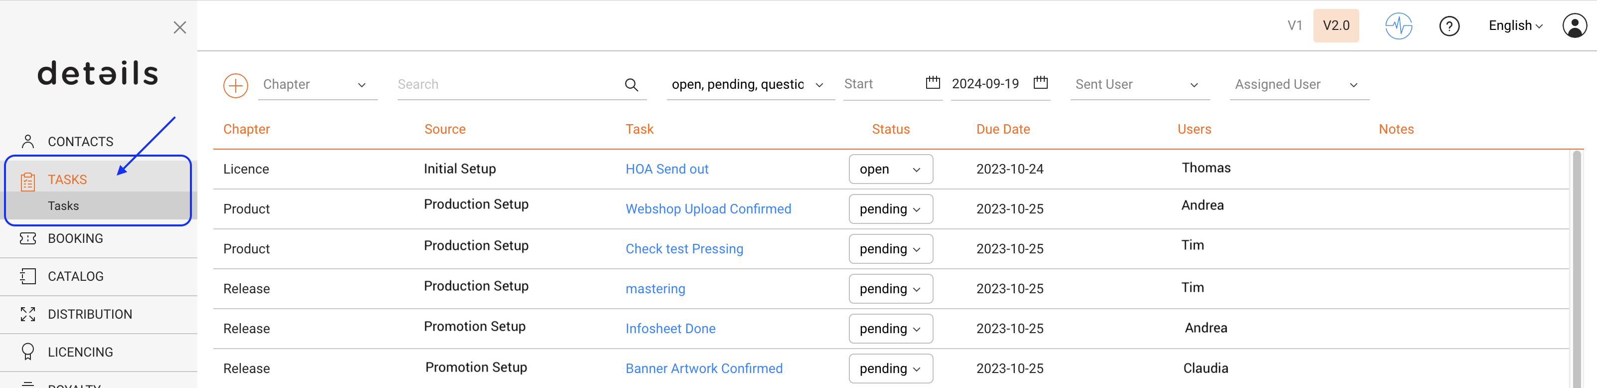The image size is (1597, 388).
Task: Change status dropdown for HOA Send out
Action: (x=890, y=169)
